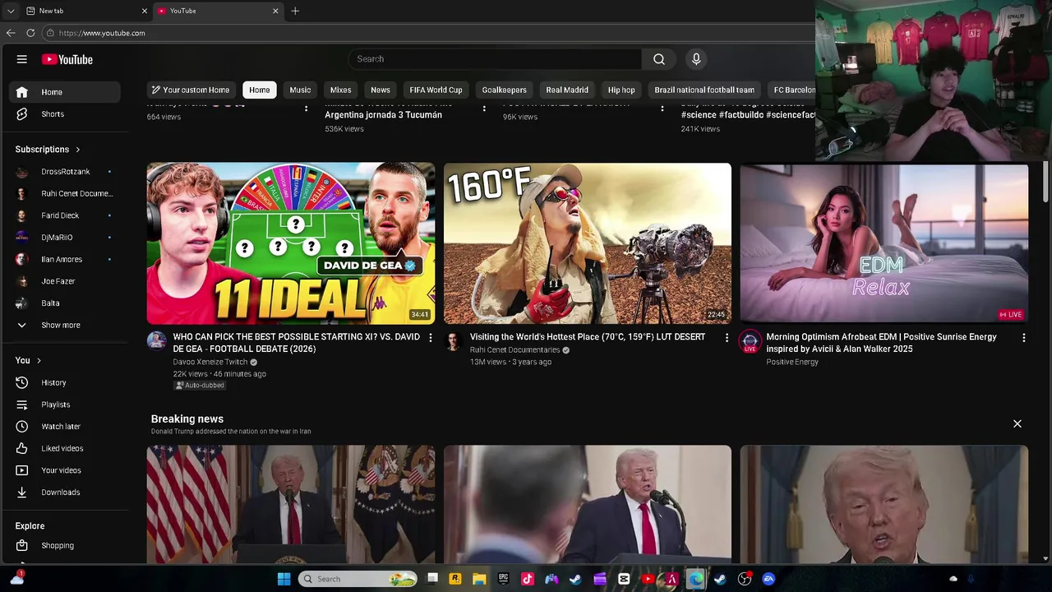Open watch History
The height and width of the screenshot is (592, 1052).
pyautogui.click(x=66, y=382)
